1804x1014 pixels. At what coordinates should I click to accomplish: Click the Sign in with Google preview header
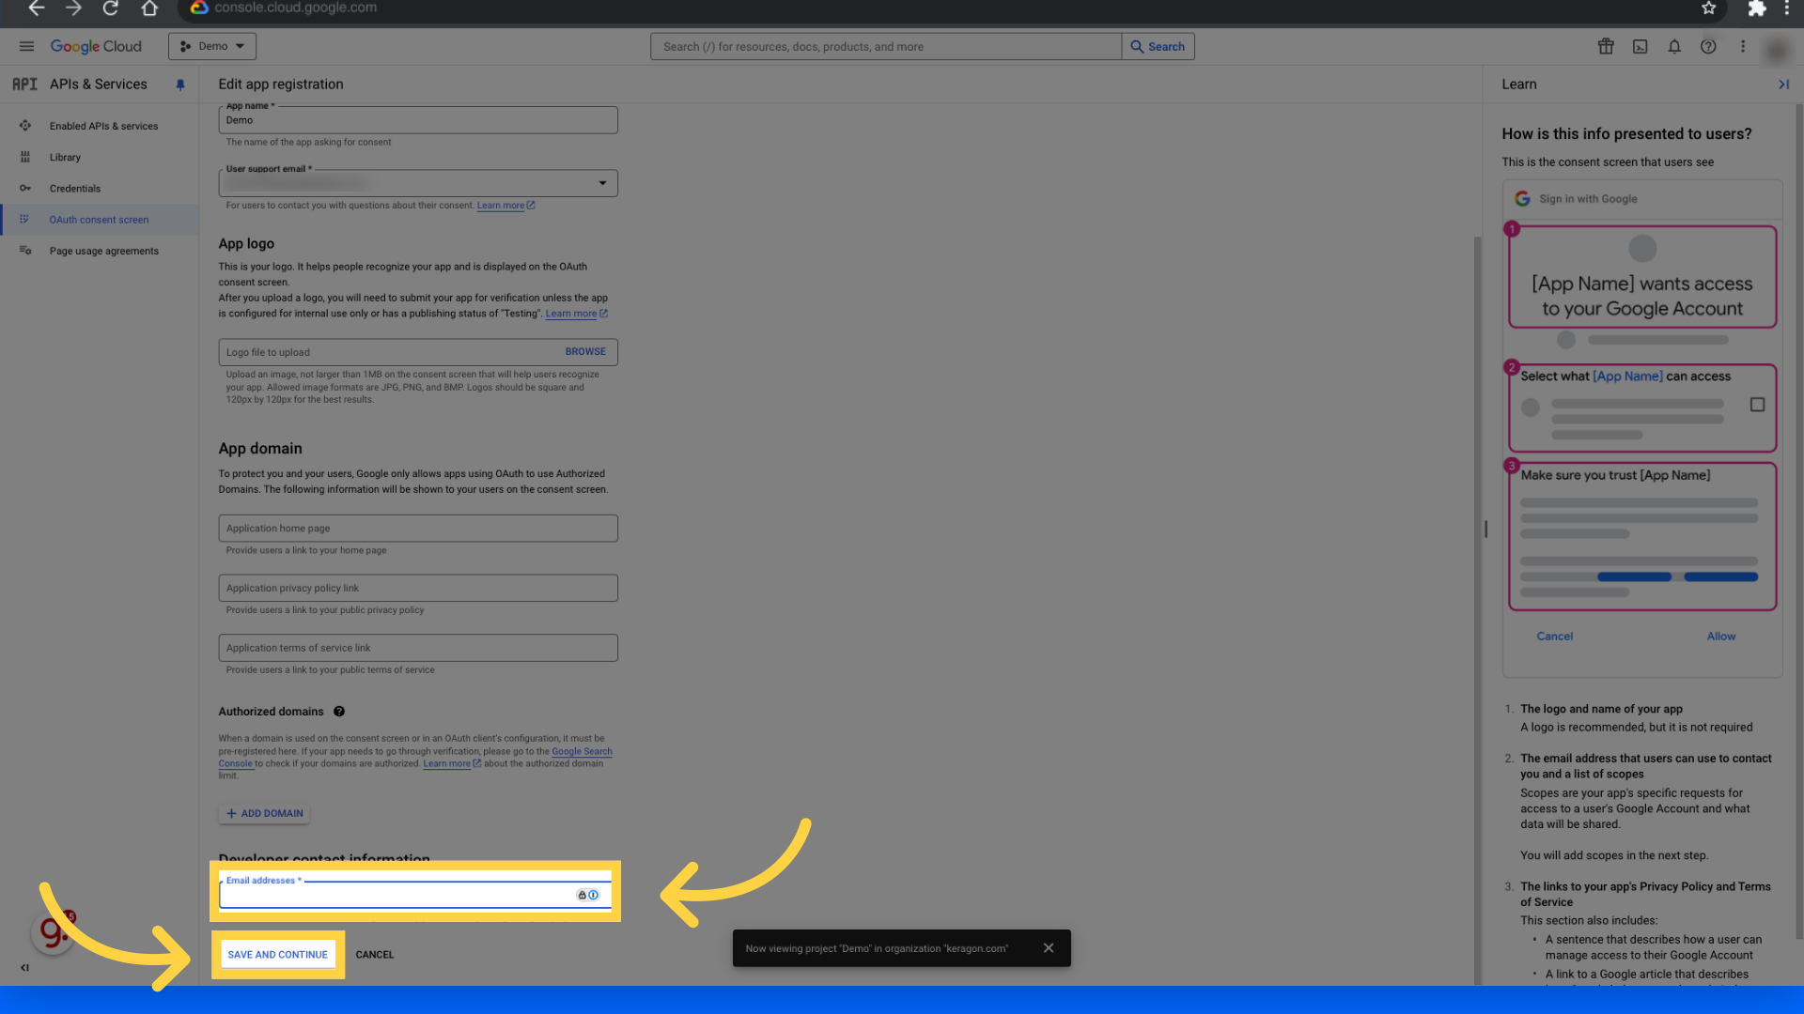1642,199
